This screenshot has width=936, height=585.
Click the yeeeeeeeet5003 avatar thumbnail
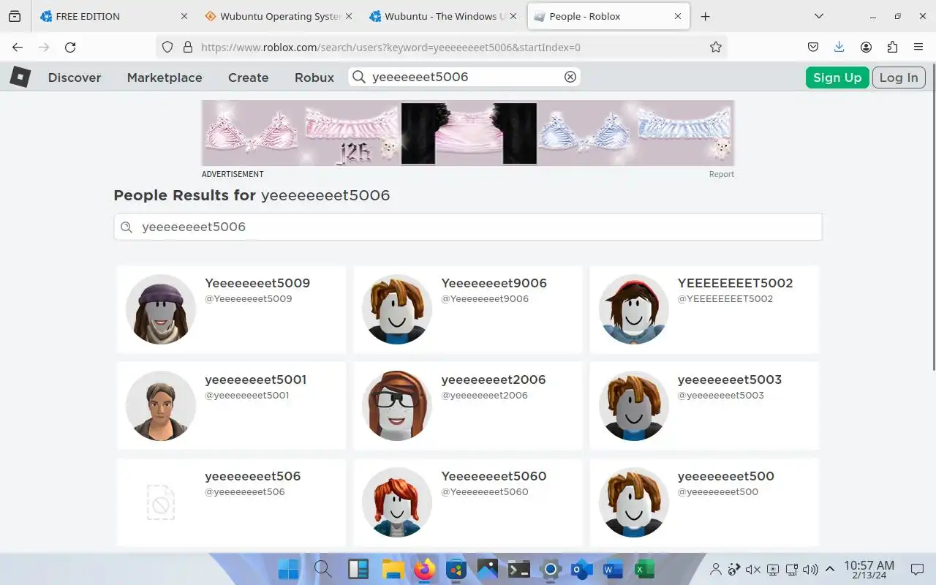(634, 406)
